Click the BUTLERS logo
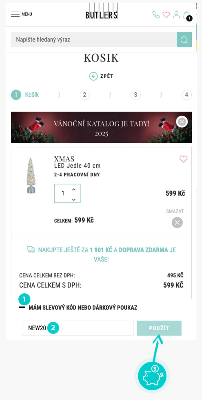Screen dimensions: 202x400 pos(101,11)
